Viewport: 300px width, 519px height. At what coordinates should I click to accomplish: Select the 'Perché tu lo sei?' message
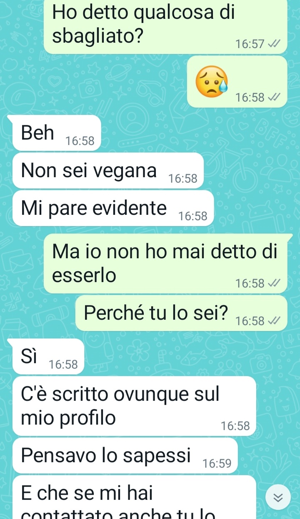(x=182, y=313)
